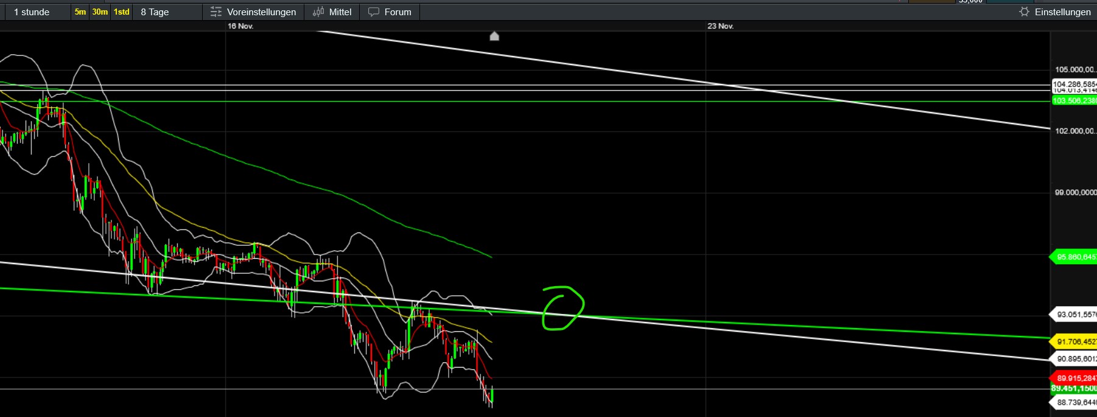Open the '8 Tage' time range dropdown
The image size is (1097, 417).
click(x=155, y=12)
